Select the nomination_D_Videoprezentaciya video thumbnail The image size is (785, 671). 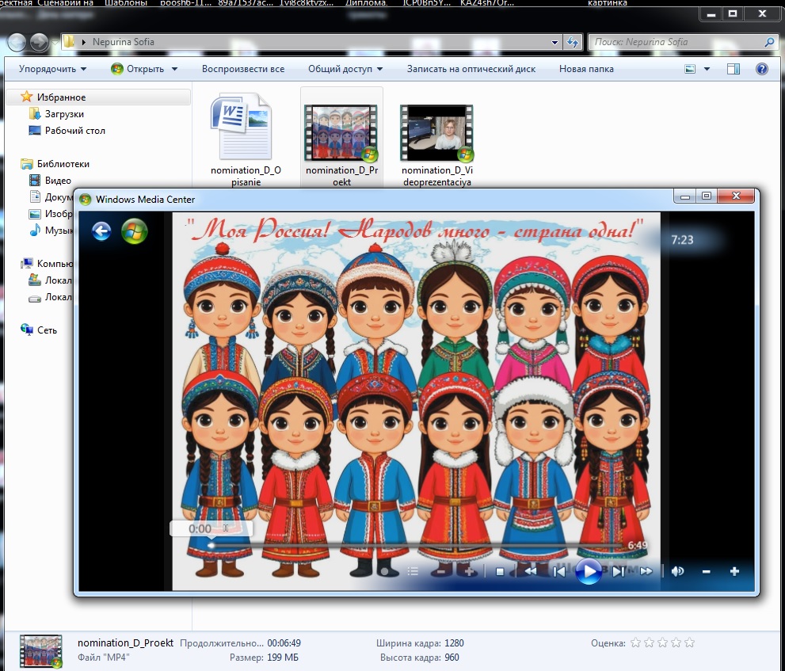point(436,132)
